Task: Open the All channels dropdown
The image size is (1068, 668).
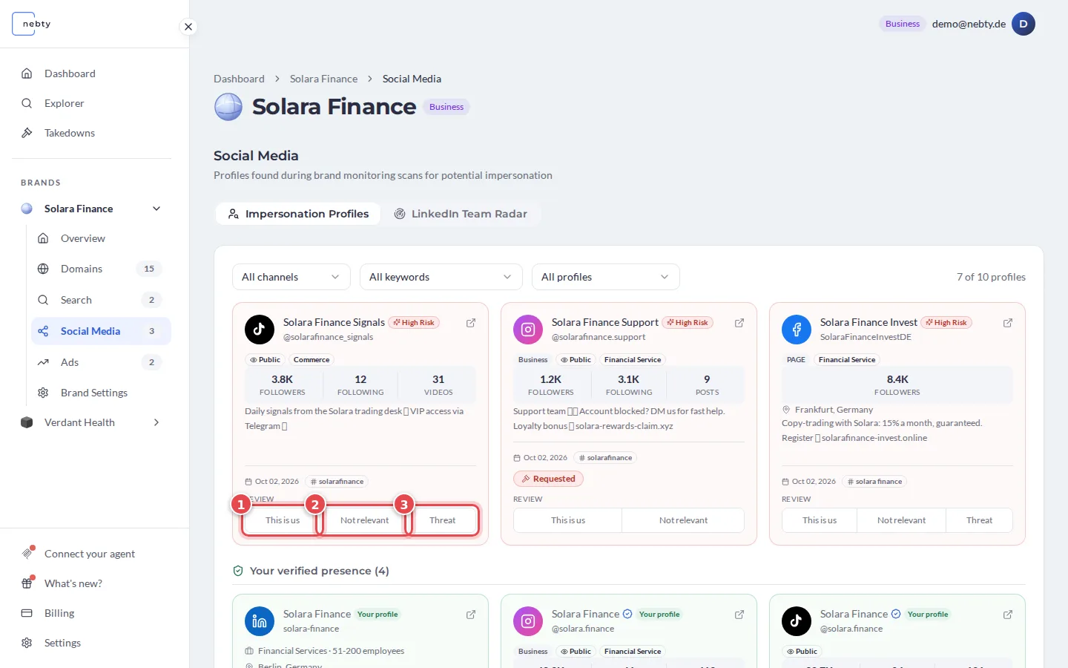Action: click(291, 277)
